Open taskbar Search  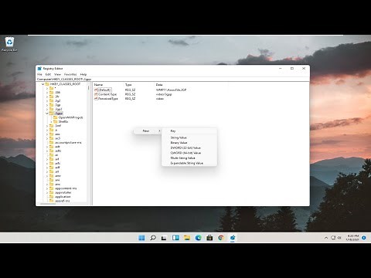point(153,238)
